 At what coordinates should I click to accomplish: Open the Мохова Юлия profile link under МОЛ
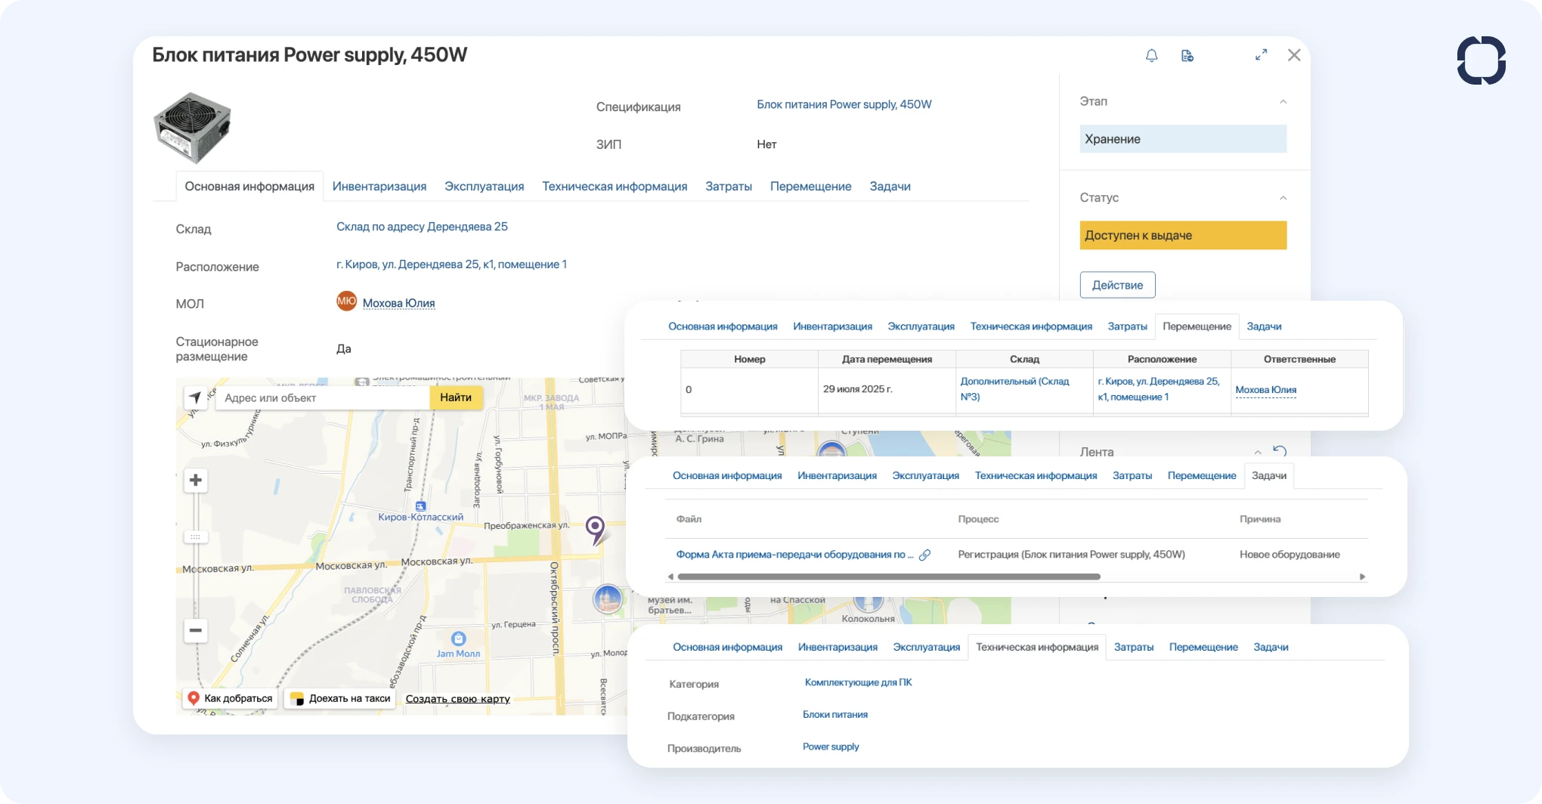click(398, 303)
